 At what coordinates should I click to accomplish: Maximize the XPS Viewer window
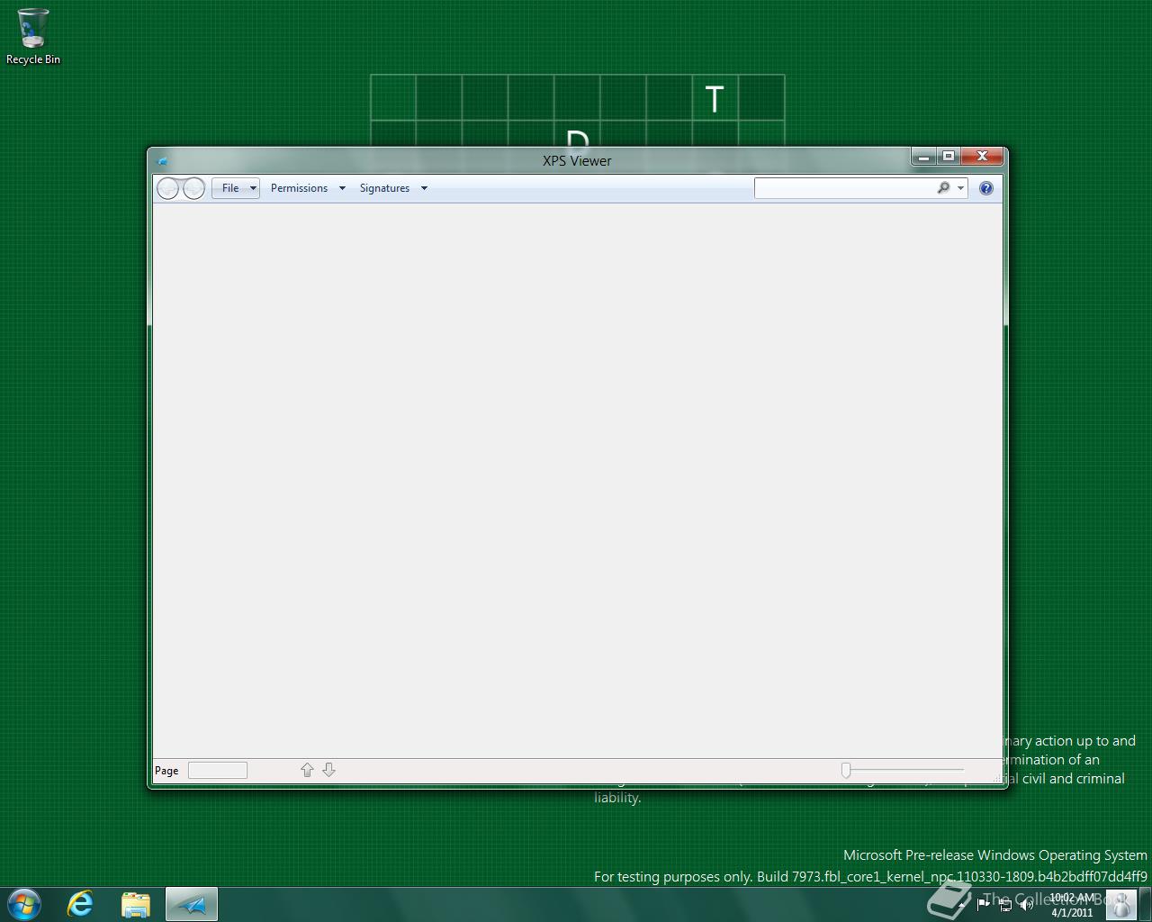[x=948, y=157]
